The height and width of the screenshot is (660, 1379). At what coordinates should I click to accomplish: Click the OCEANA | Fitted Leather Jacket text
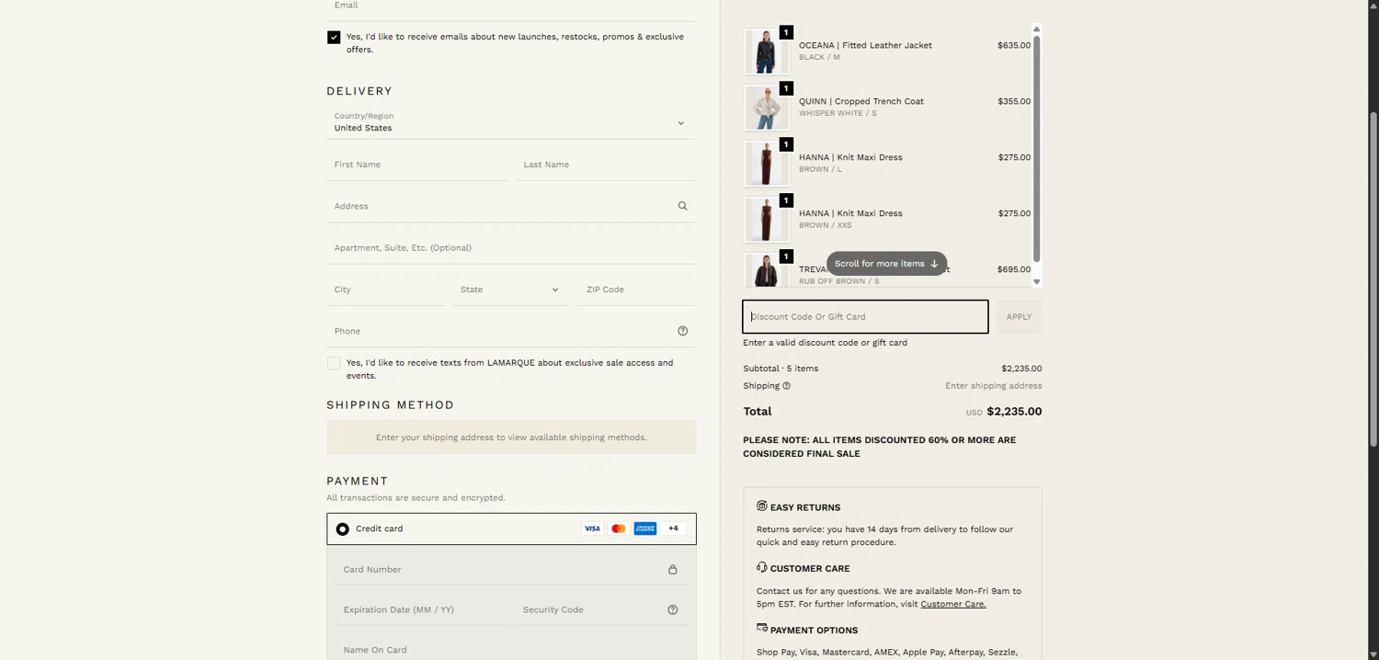pyautogui.click(x=865, y=45)
